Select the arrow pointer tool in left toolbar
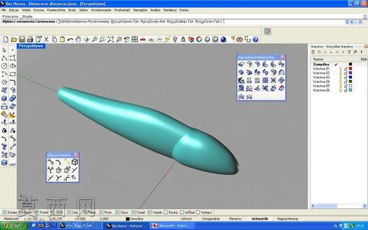The width and height of the screenshot is (368, 230). (4, 50)
